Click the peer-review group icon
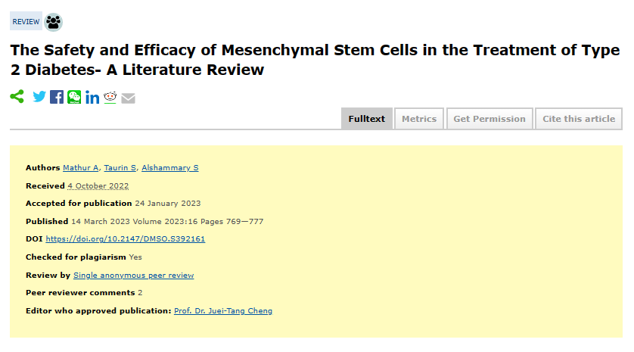 (x=54, y=22)
